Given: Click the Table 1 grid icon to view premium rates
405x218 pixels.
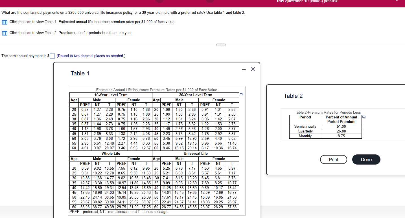Looking at the screenshot, I should pos(4,22).
